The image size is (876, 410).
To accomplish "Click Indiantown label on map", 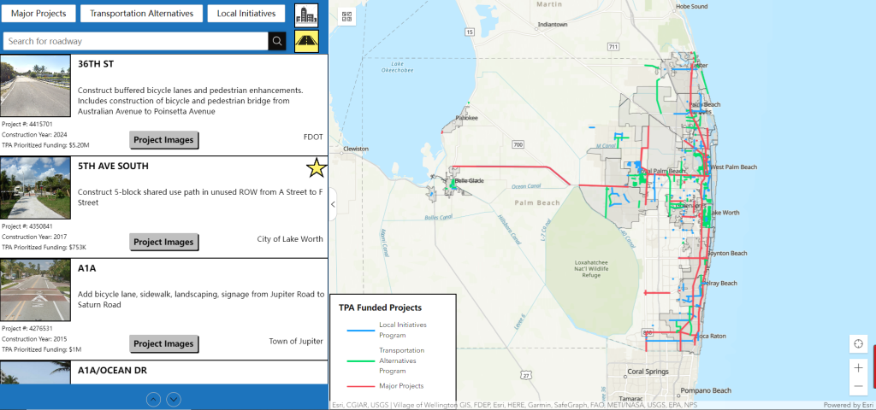I will [x=553, y=25].
